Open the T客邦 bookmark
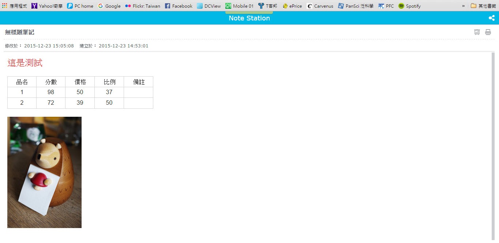499x243 pixels. click(x=267, y=6)
